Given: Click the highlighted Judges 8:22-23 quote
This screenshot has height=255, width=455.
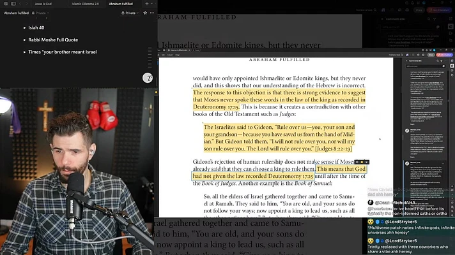Looking at the screenshot, I should tap(279, 138).
